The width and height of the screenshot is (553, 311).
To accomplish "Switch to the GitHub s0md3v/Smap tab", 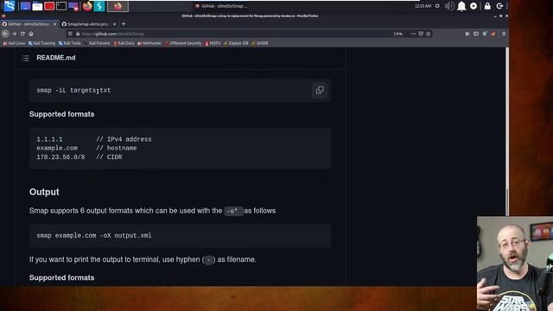I will 28,24.
